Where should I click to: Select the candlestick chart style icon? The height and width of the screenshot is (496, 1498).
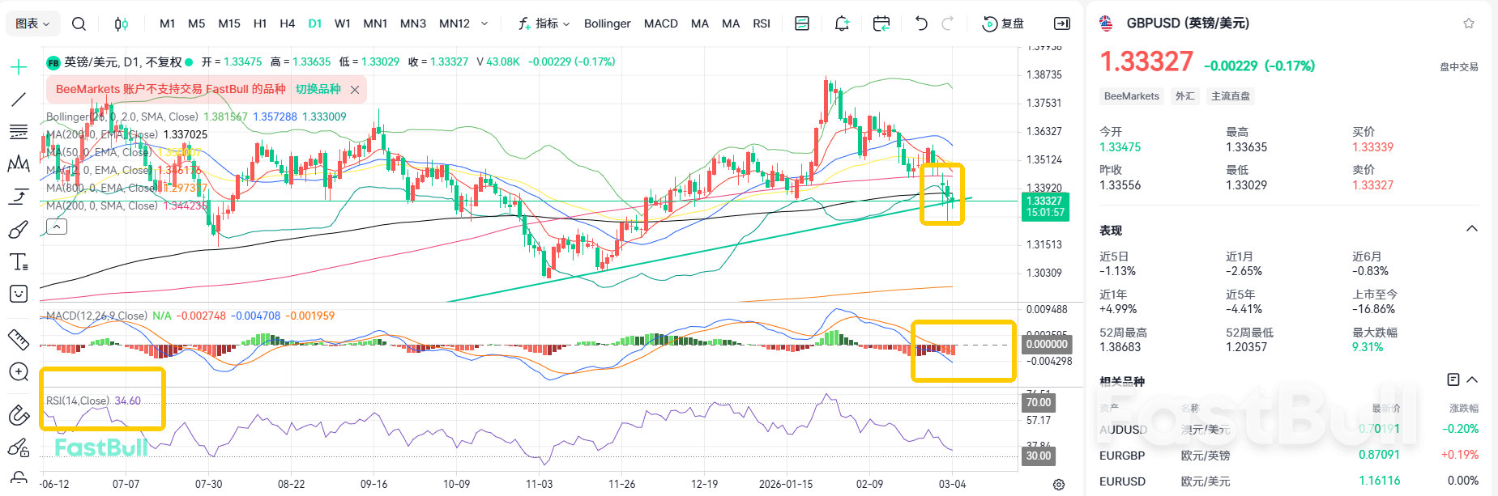click(x=121, y=23)
